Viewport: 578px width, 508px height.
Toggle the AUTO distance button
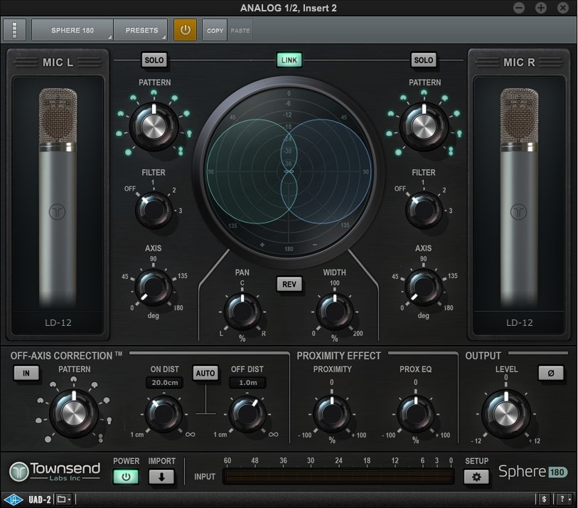205,373
